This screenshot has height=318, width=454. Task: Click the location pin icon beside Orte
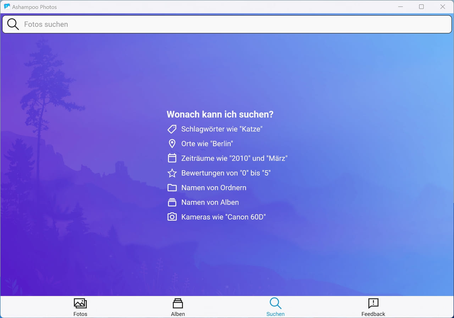172,144
